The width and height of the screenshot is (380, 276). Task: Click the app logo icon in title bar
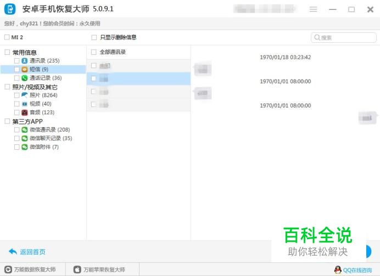(x=10, y=9)
